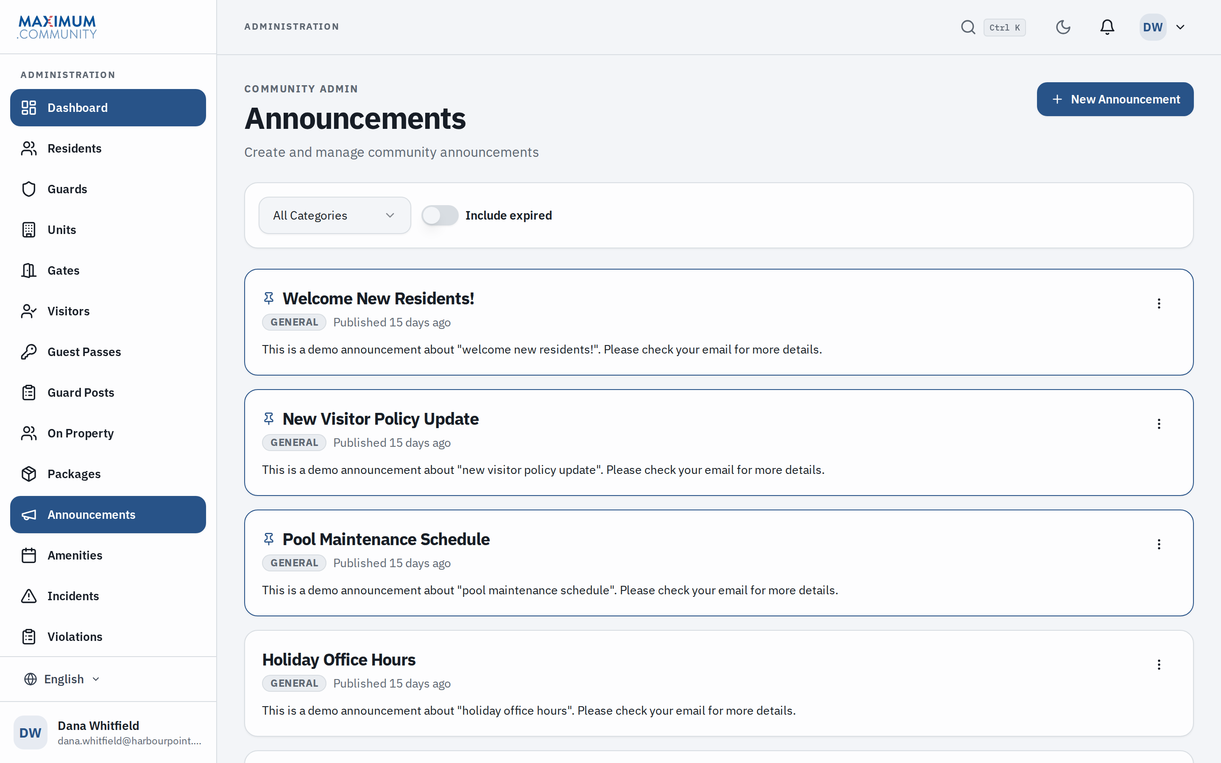This screenshot has height=763, width=1221.
Task: Open the English language selector
Action: (62, 679)
